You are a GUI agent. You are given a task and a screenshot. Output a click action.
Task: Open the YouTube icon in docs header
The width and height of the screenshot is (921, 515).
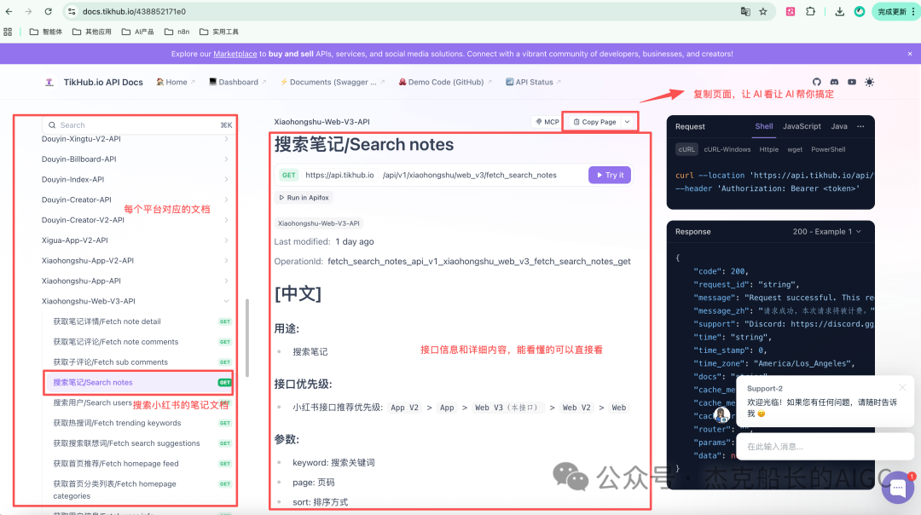pos(852,82)
